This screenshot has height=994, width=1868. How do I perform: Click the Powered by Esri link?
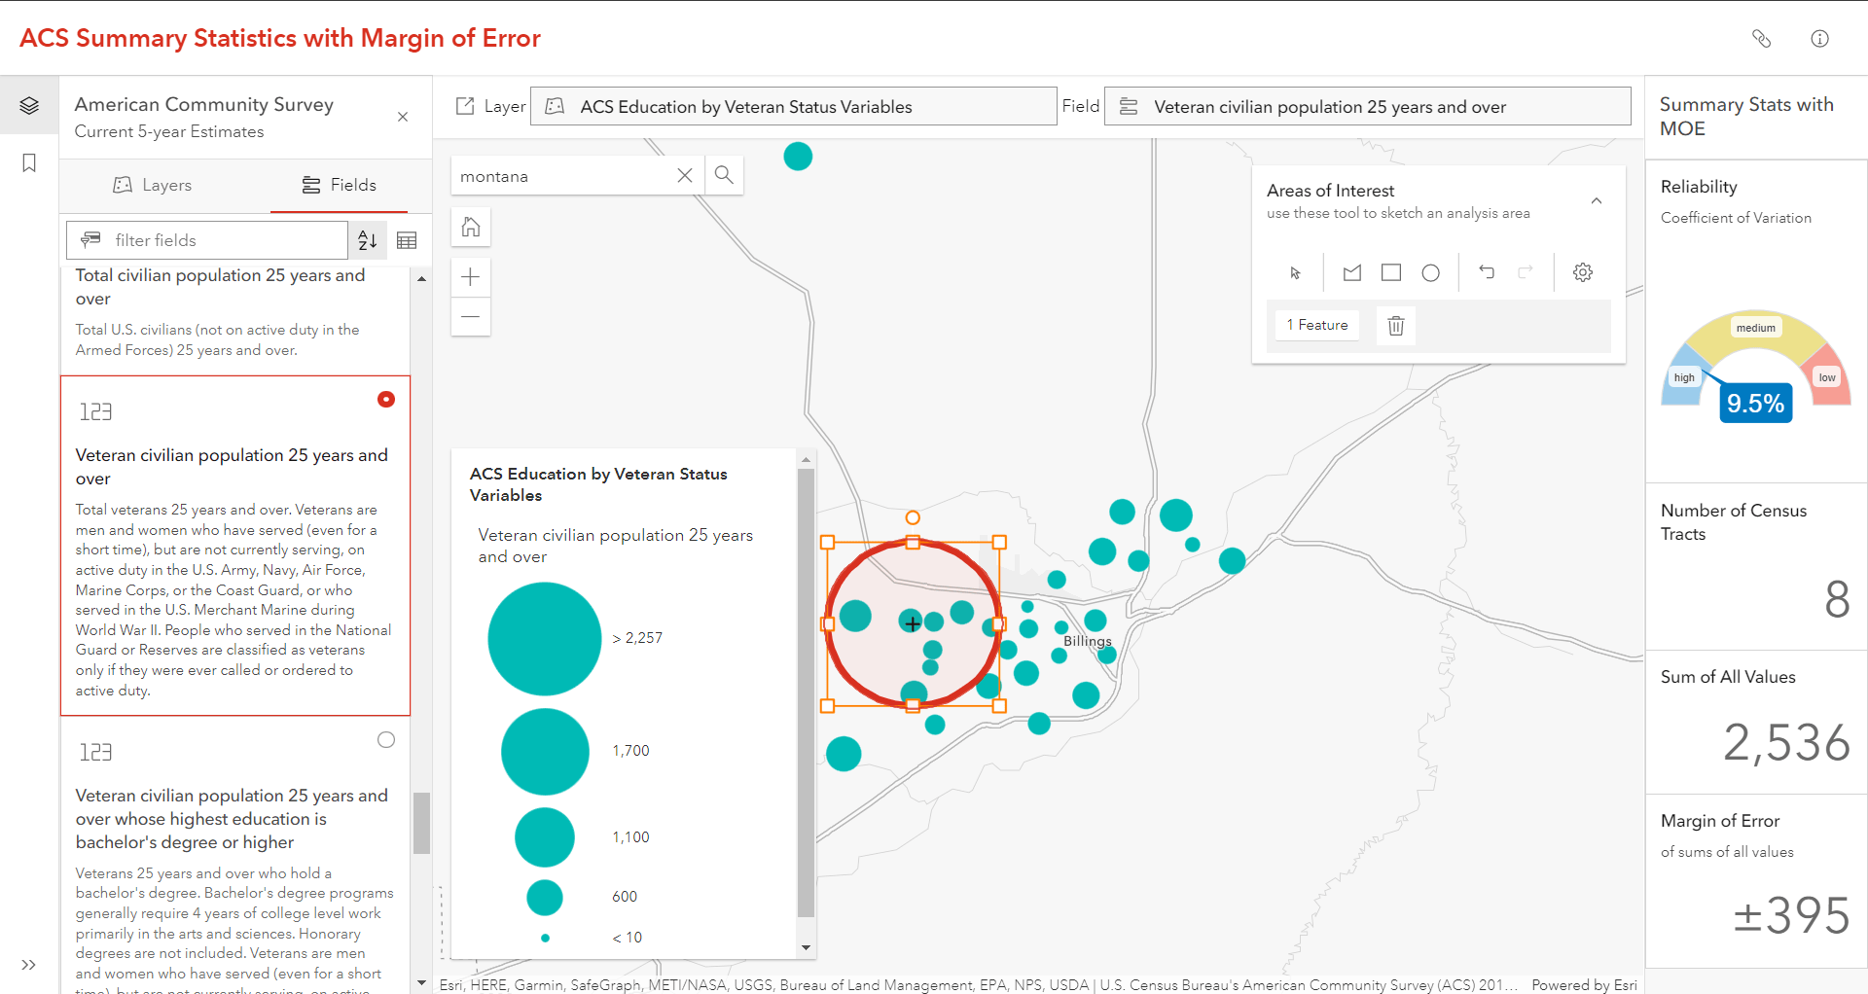(1584, 985)
